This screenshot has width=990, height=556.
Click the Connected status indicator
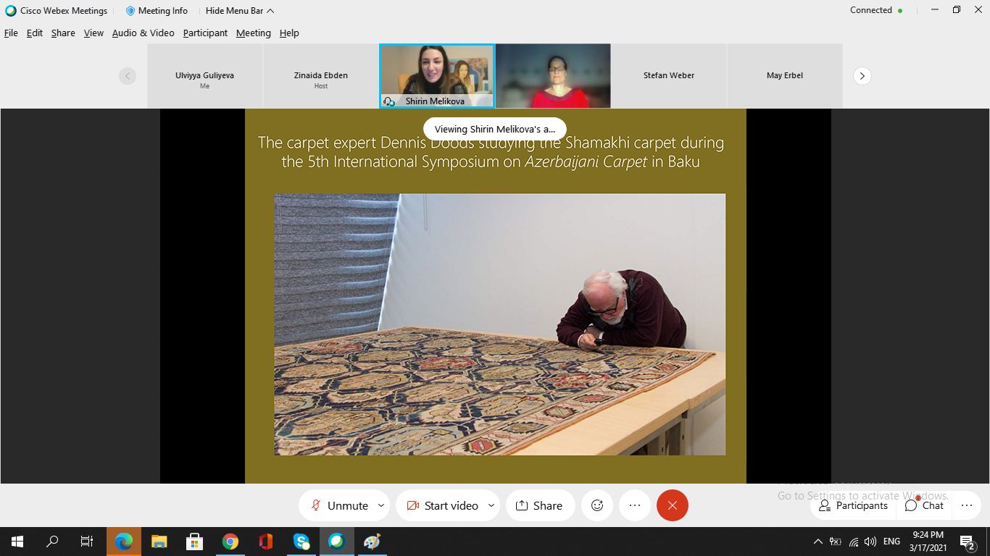(876, 10)
